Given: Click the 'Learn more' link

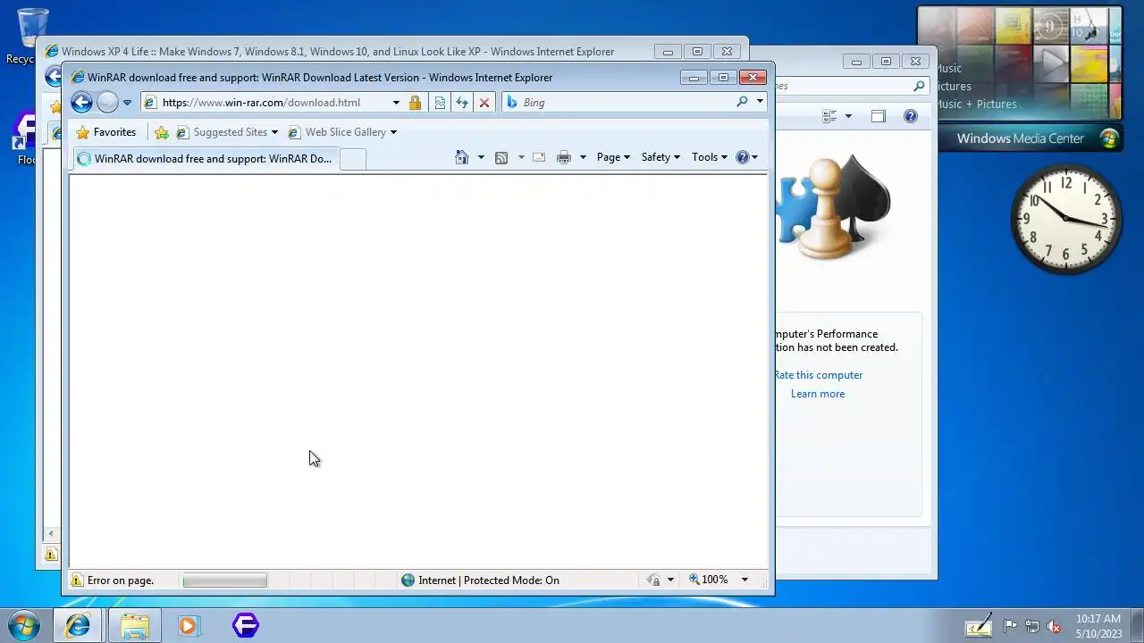Looking at the screenshot, I should coord(818,394).
